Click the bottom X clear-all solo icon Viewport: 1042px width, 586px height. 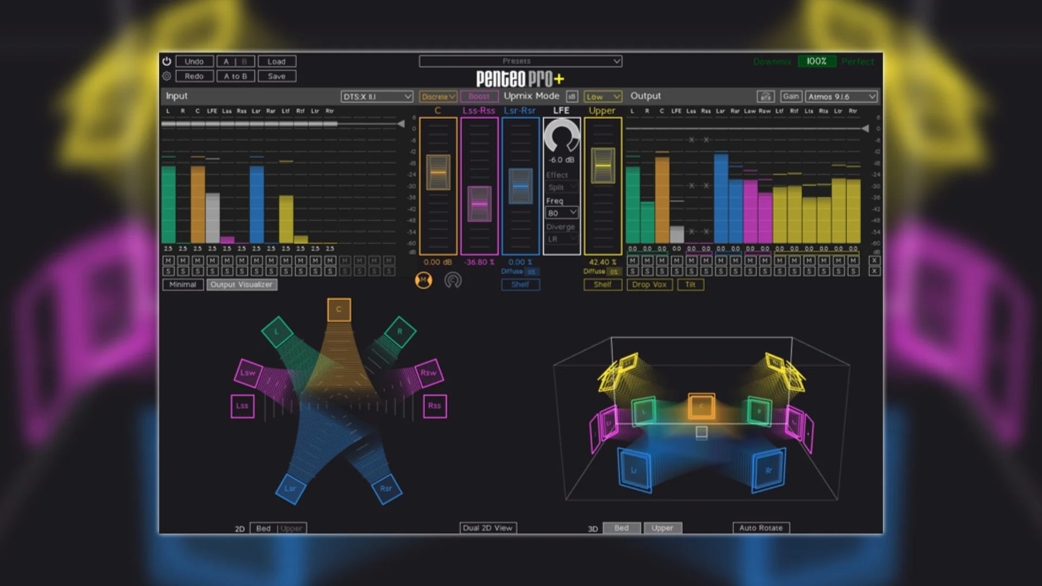(874, 271)
